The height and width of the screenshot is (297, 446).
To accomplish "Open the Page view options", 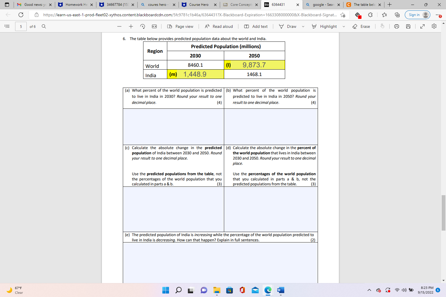I will [x=180, y=26].
